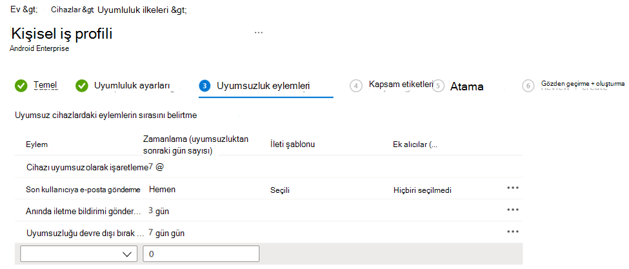Screen dimensions: 629x269
Task: Click the step 6 circle icon
Action: pos(528,86)
